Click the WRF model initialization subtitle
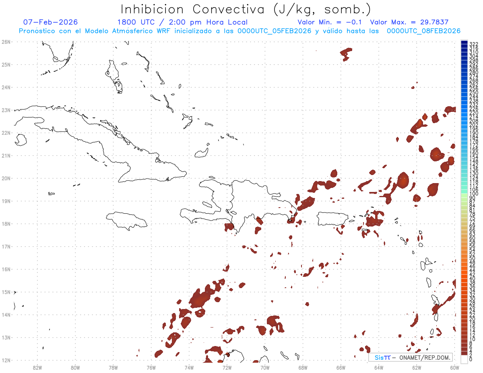Viewport: 483px width, 373px height. click(x=240, y=31)
